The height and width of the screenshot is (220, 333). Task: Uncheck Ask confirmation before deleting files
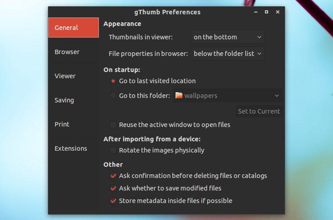point(113,176)
